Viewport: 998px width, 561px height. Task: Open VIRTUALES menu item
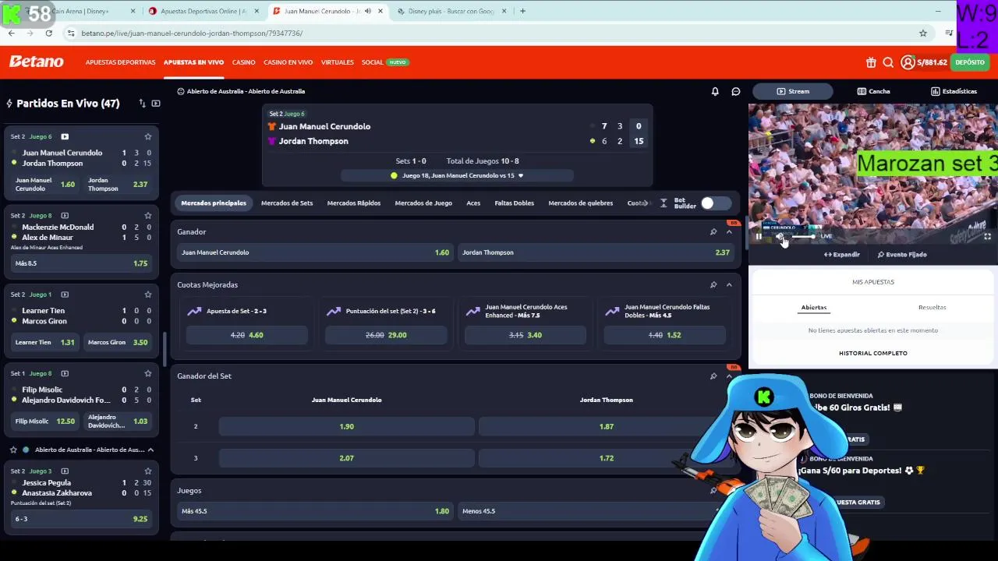[337, 62]
